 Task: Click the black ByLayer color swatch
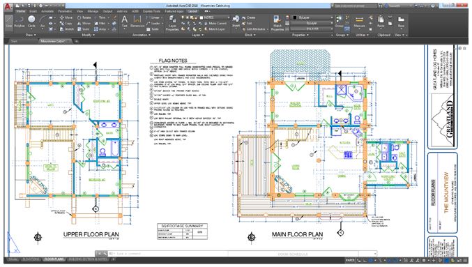(x=295, y=17)
